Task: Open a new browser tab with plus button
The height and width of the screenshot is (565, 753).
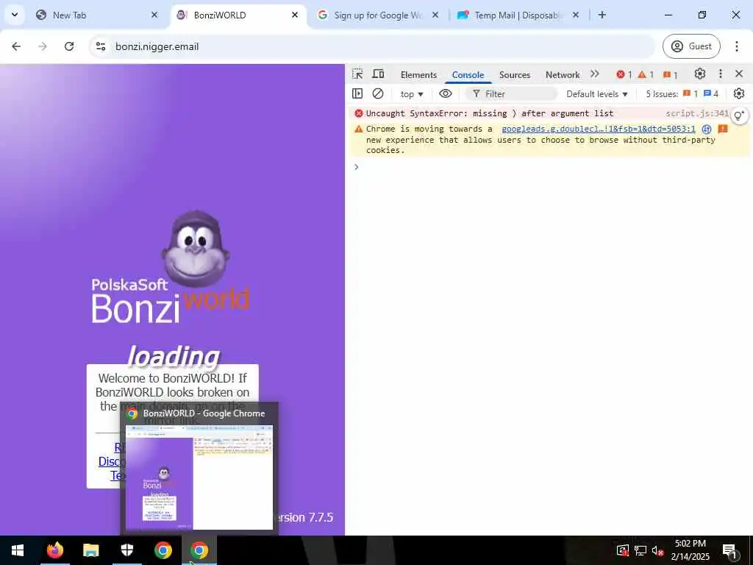Action: [602, 15]
